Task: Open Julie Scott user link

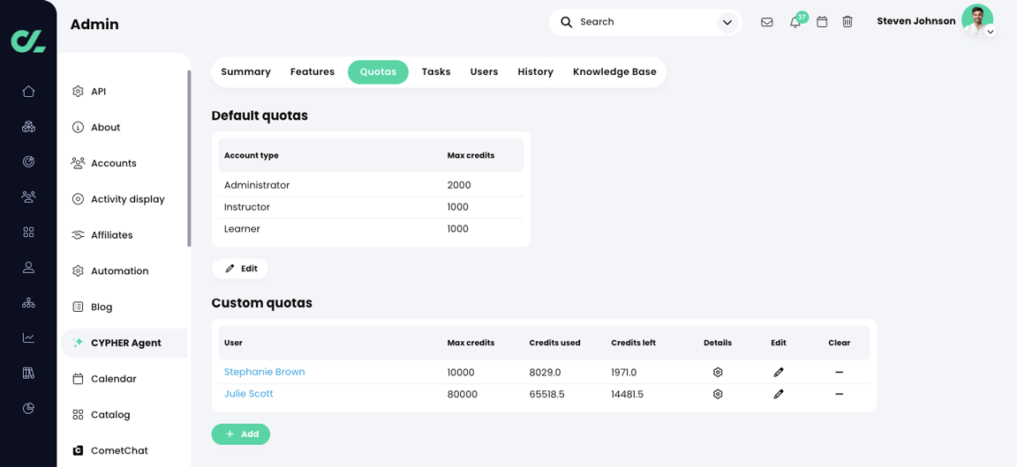Action: tap(248, 394)
